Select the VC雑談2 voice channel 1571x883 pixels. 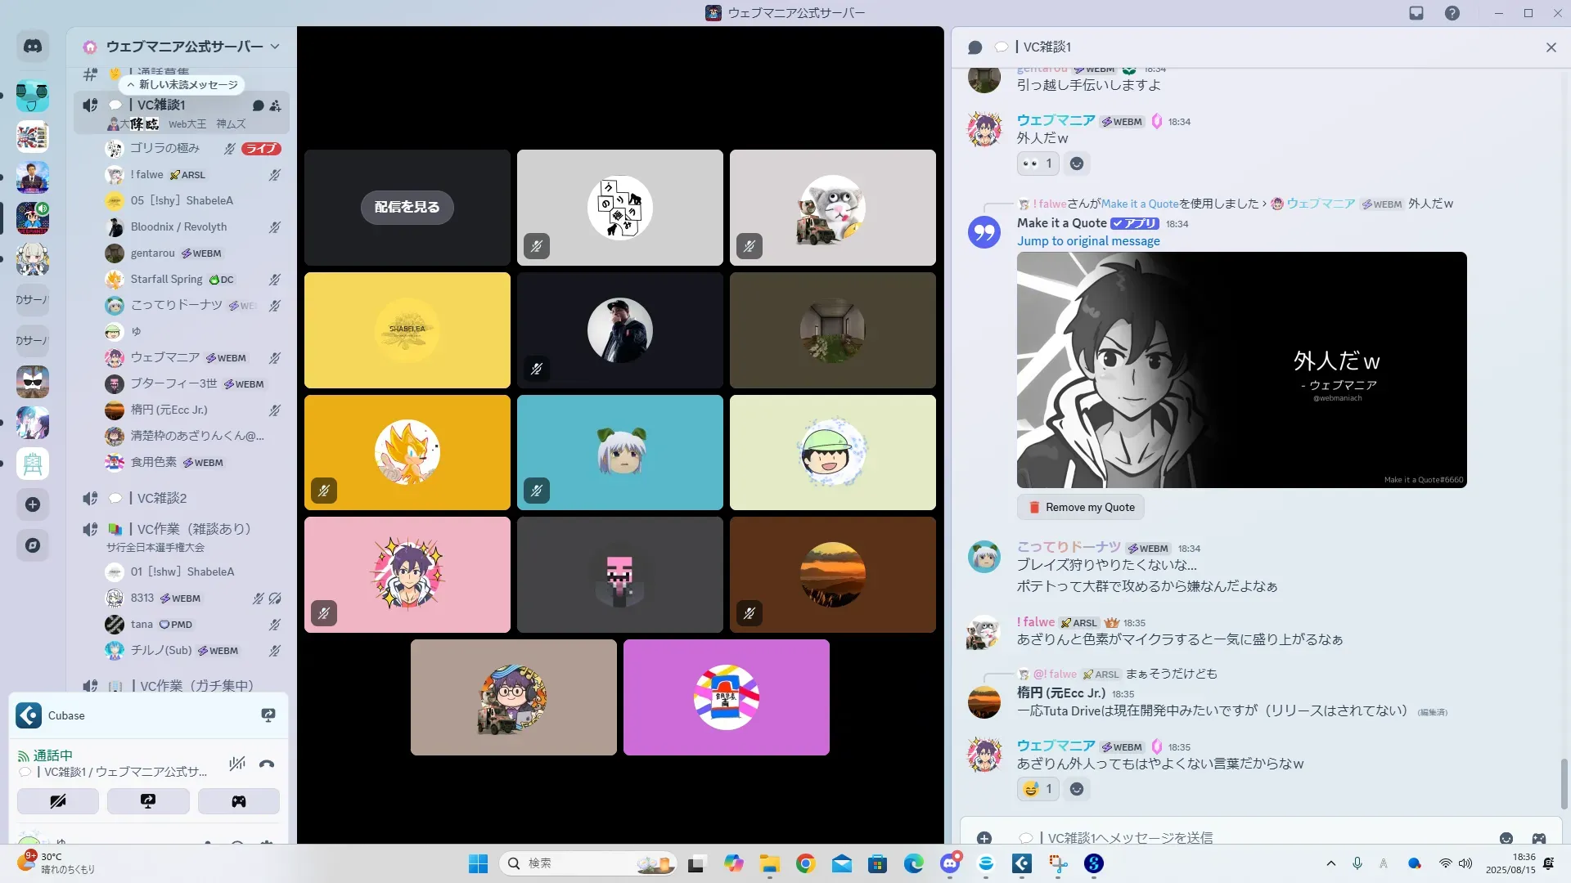tap(161, 498)
